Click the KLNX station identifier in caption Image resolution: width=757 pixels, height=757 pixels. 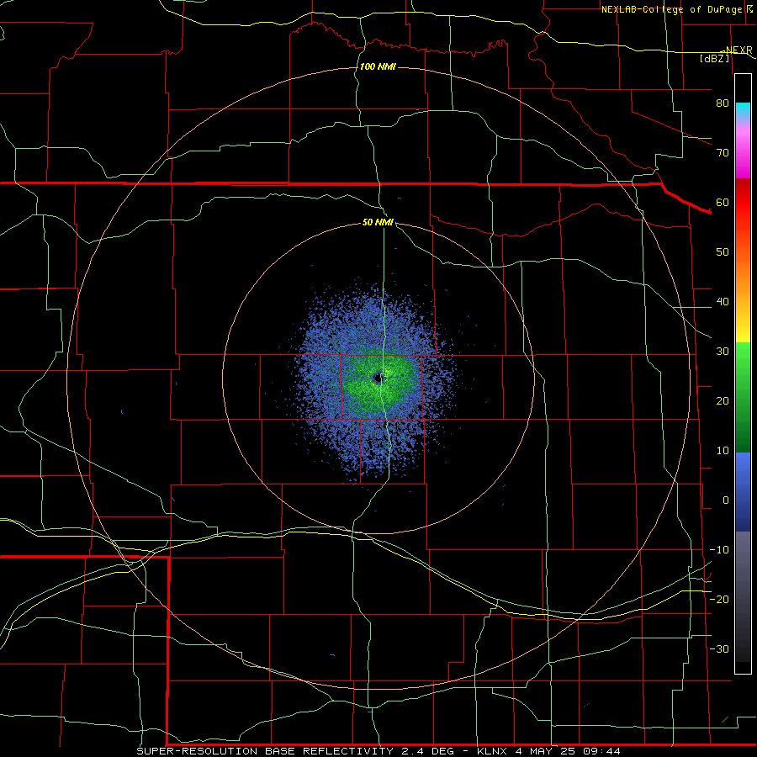[x=492, y=751]
